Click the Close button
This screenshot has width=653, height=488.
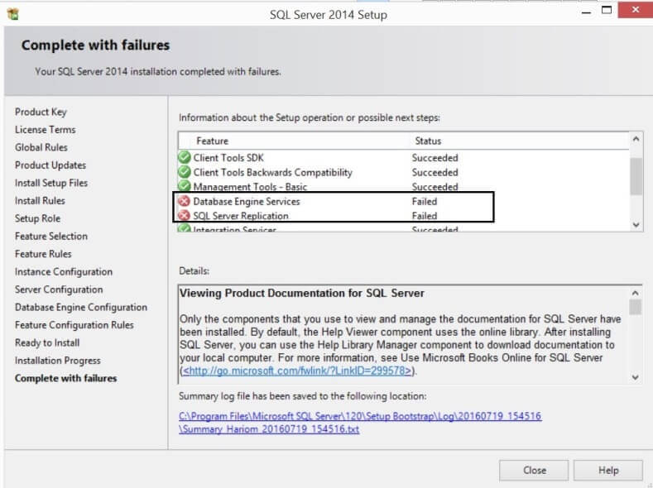click(534, 470)
